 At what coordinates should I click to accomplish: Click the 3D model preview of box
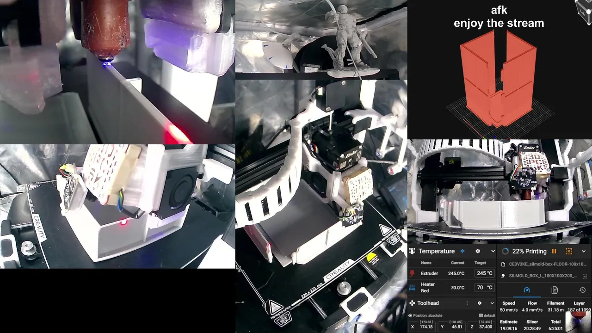coord(499,79)
